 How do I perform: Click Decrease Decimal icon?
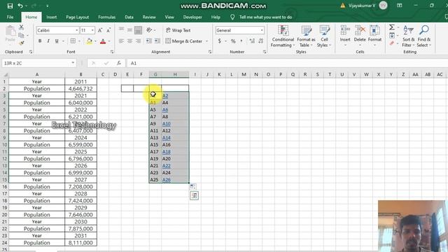click(x=260, y=41)
